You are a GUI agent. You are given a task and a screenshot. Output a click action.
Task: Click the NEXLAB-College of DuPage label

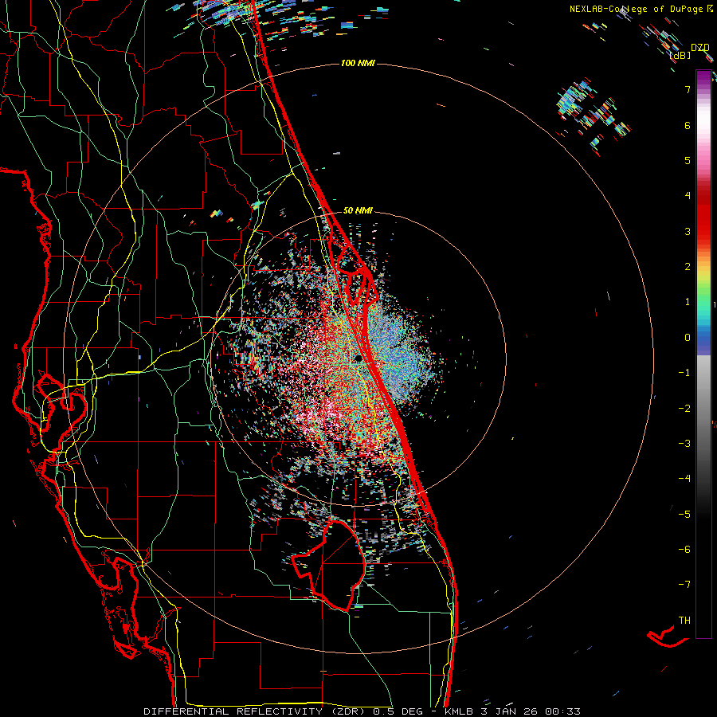[637, 9]
